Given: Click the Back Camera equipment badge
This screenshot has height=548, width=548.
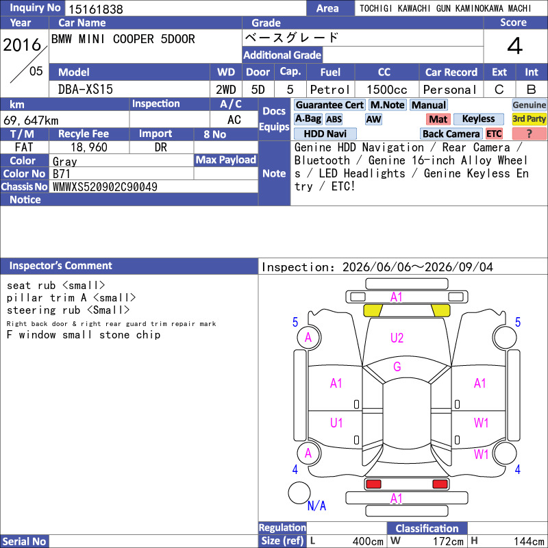Looking at the screenshot, I should tap(451, 134).
